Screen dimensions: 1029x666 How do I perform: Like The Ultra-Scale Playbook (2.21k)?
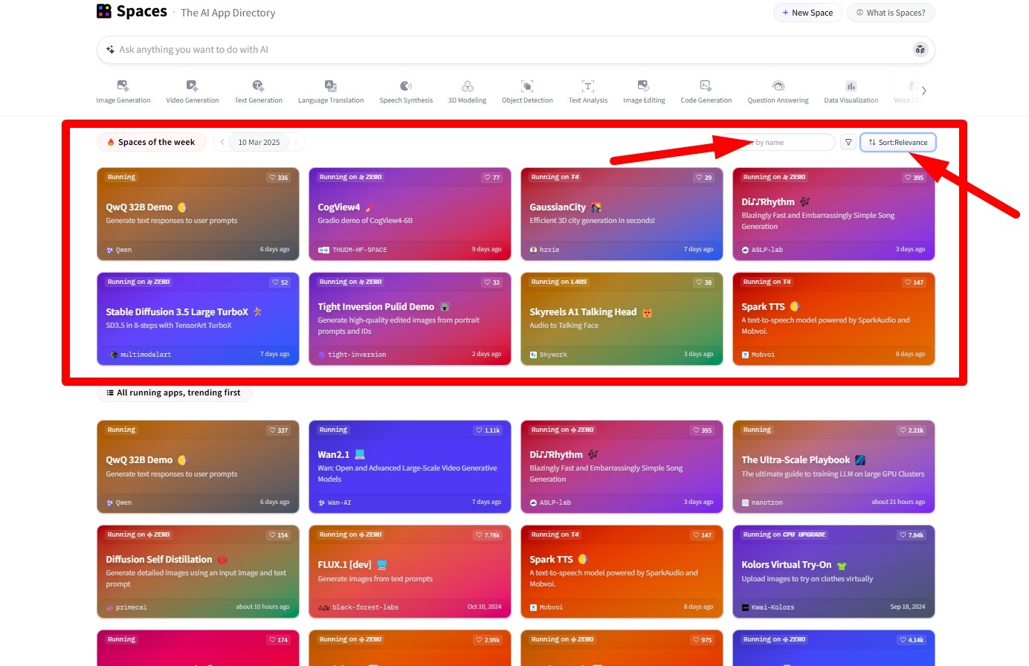pyautogui.click(x=912, y=430)
